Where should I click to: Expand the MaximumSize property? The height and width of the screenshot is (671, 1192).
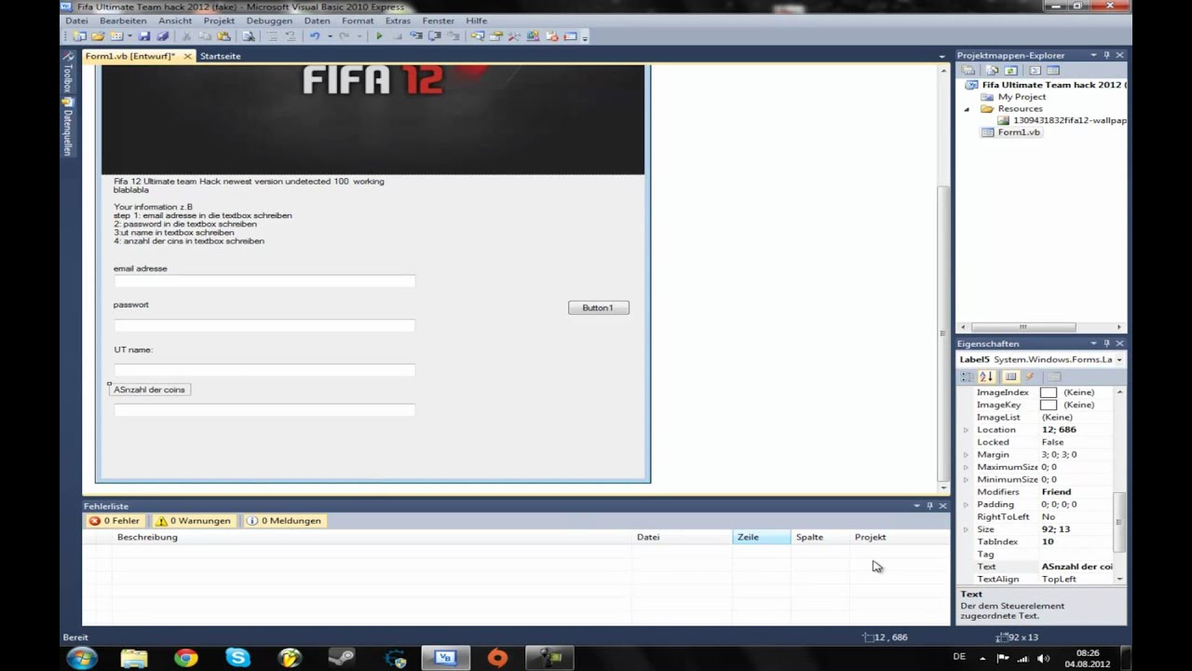(x=966, y=467)
